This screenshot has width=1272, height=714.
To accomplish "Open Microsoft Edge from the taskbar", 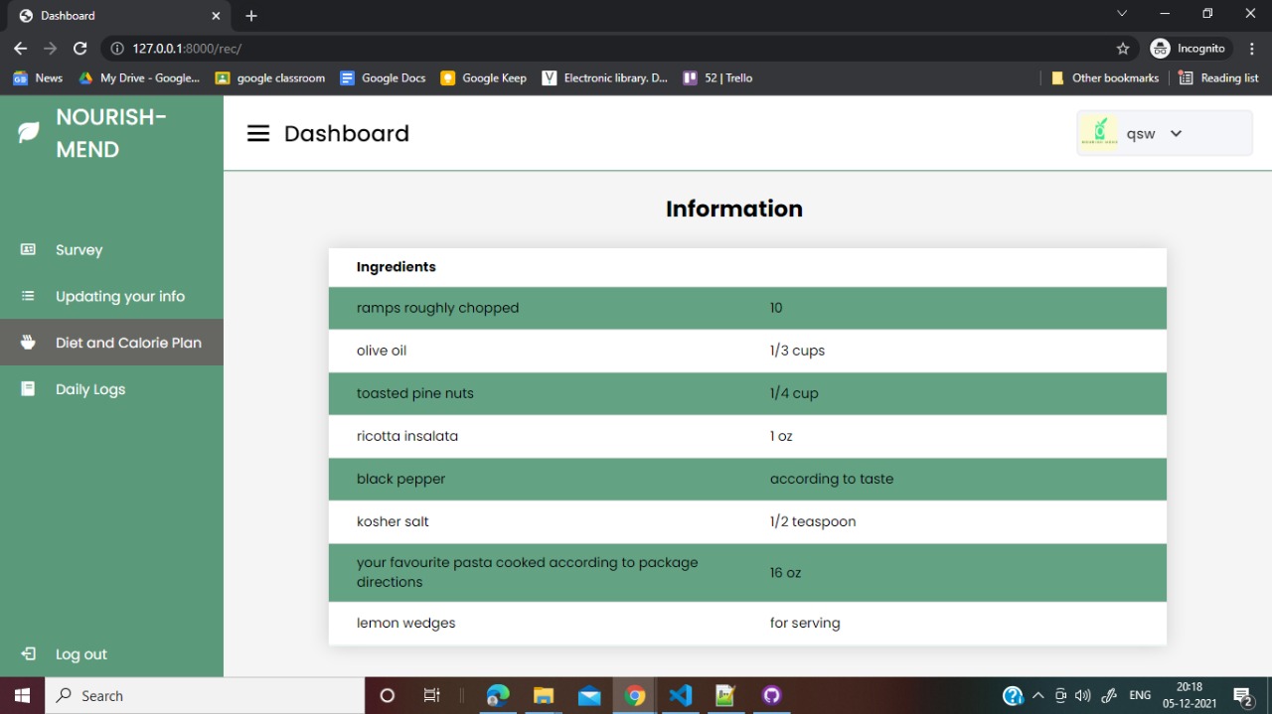I will 498,695.
